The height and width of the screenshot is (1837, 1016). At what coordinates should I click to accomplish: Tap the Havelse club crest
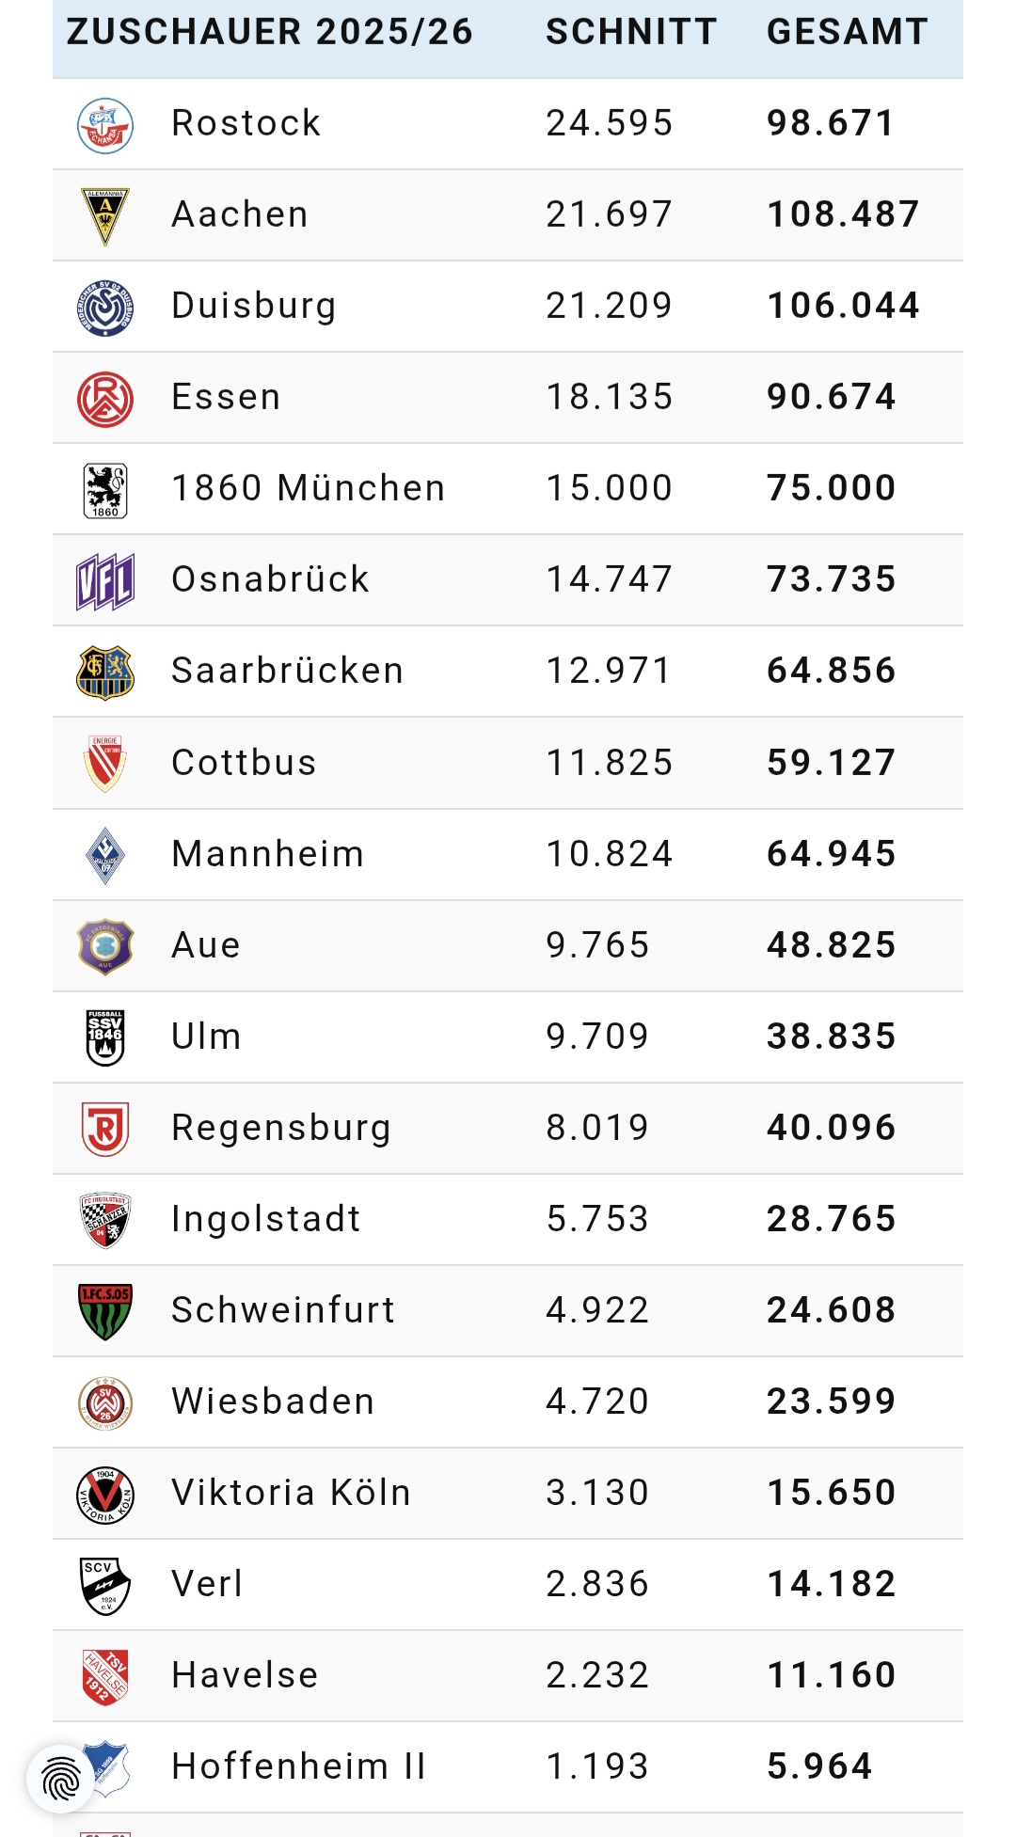point(105,1676)
